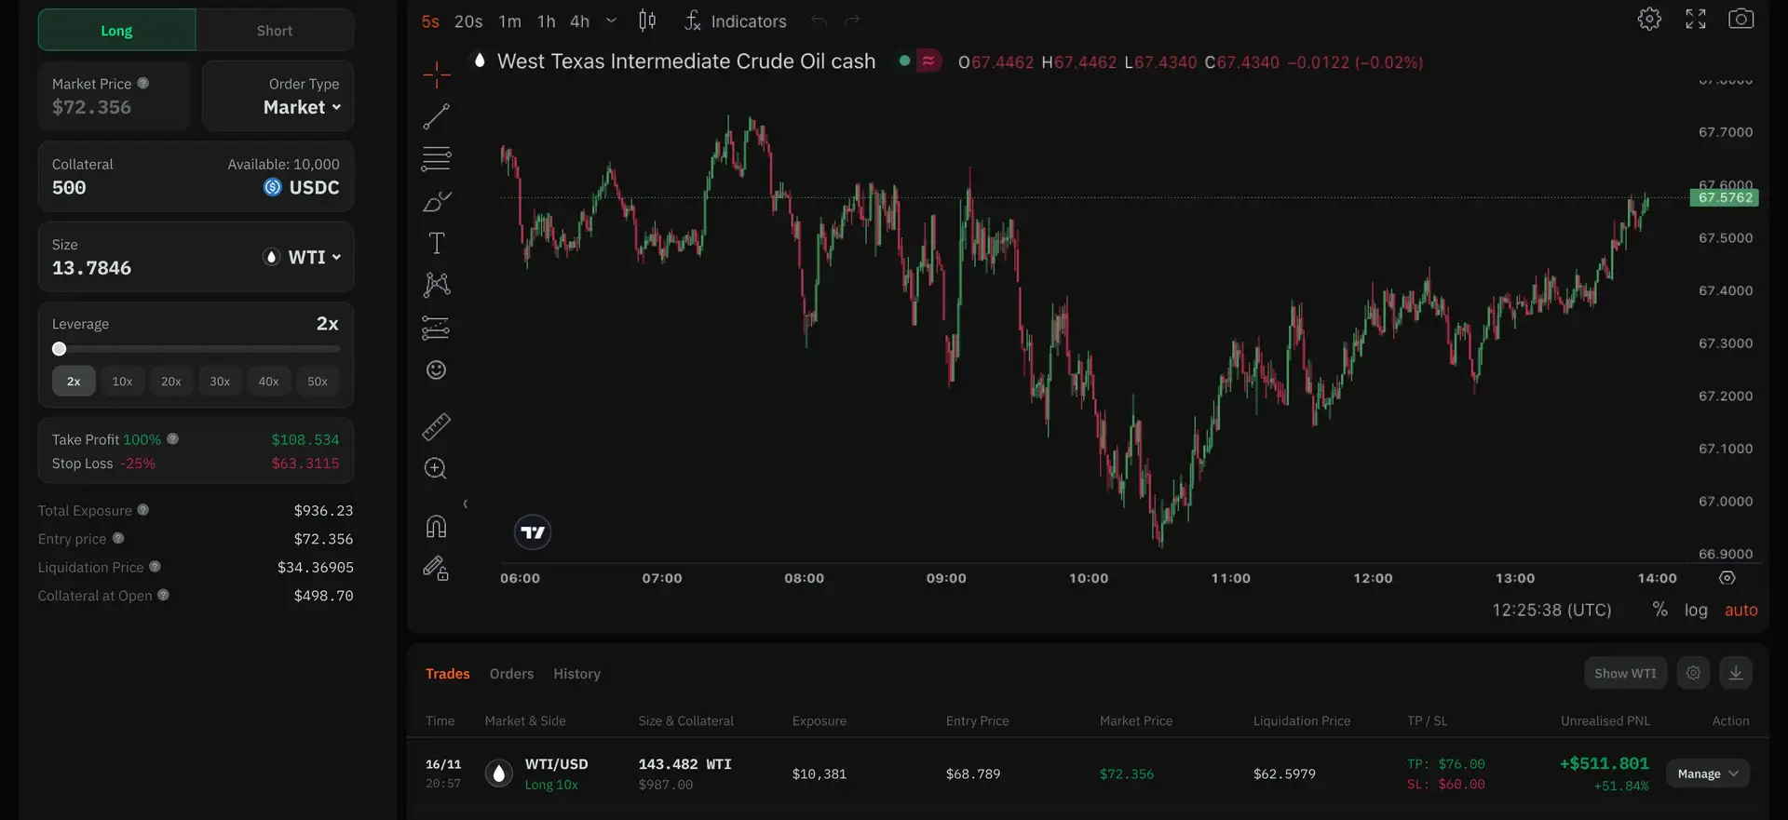This screenshot has width=1788, height=820.
Task: Select the trend line drawing tool
Action: click(436, 116)
